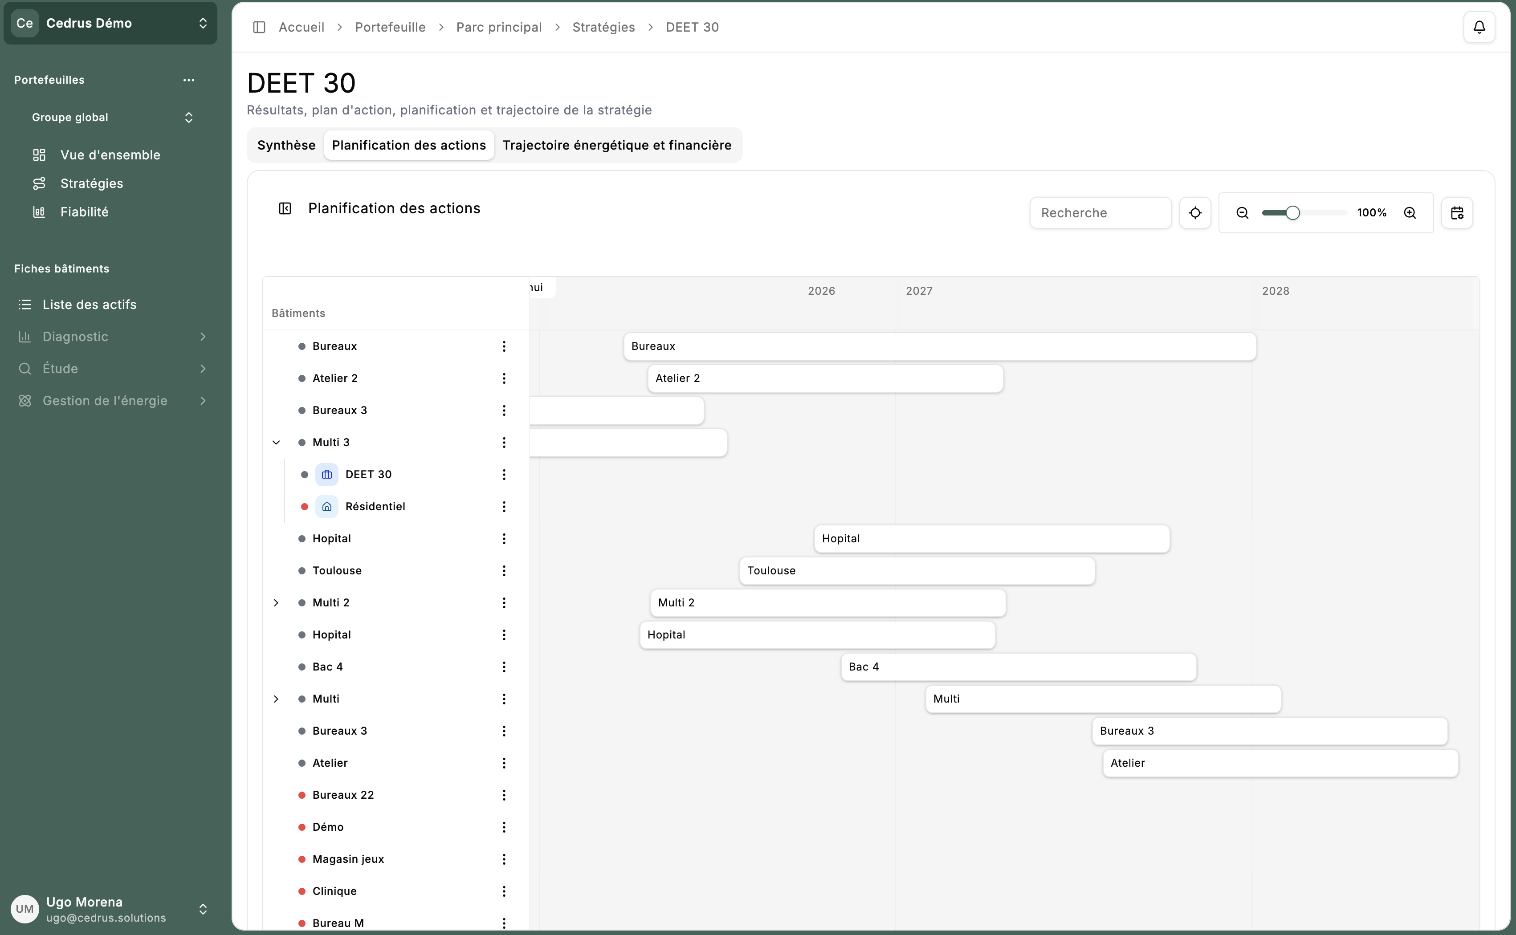The image size is (1516, 935).
Task: Click the notifications bell icon
Action: tap(1479, 27)
